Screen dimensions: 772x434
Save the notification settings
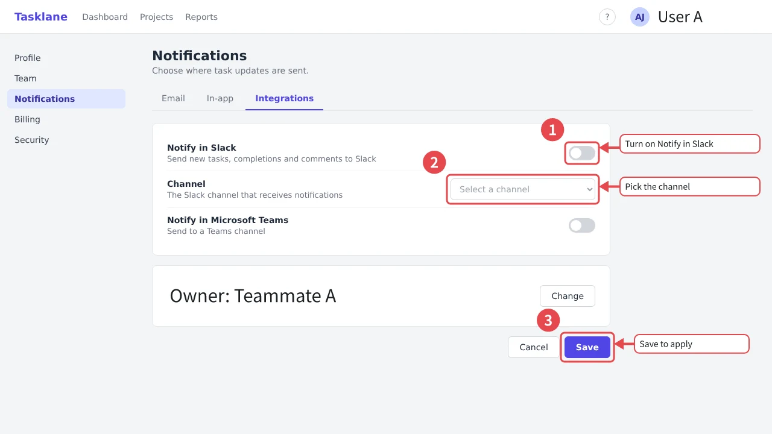click(x=587, y=347)
